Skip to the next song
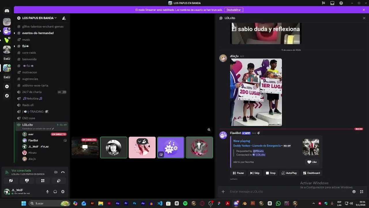 coord(255,173)
